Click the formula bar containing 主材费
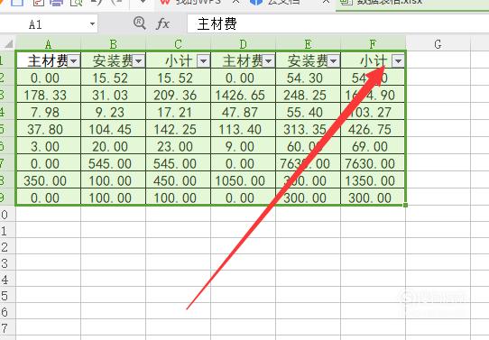This screenshot has width=489, height=340. click(338, 24)
